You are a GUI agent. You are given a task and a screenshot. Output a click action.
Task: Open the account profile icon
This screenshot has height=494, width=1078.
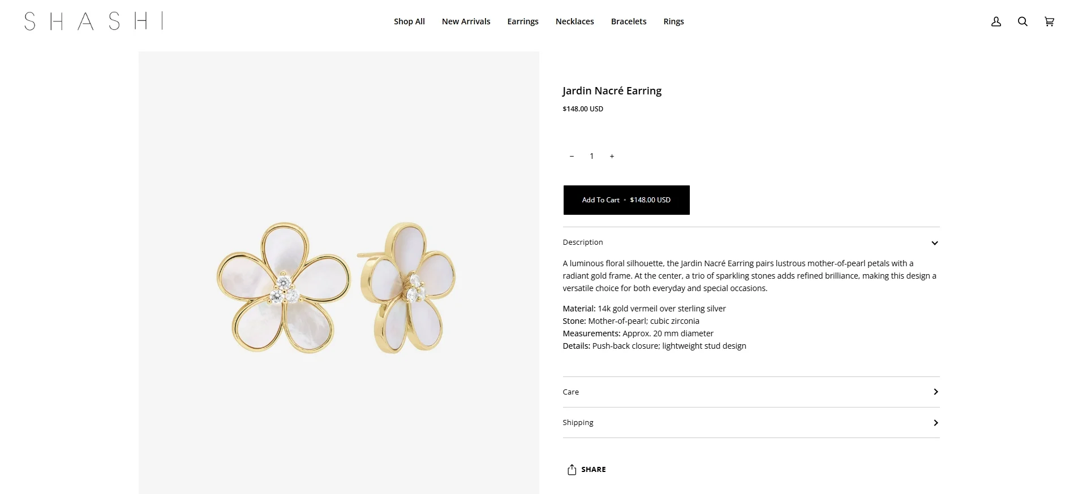996,21
